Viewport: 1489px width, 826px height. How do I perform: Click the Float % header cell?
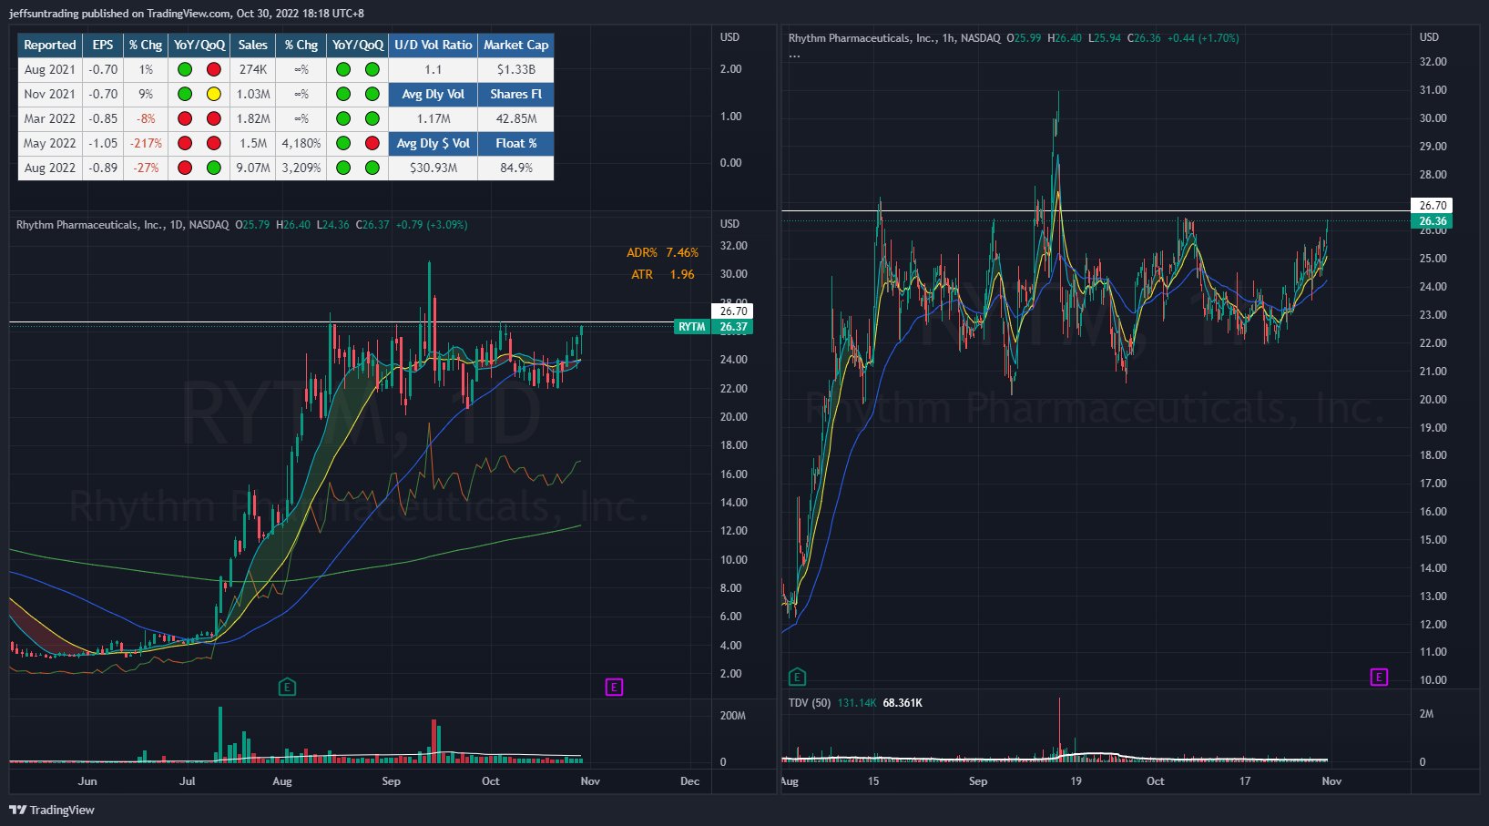[x=515, y=143]
